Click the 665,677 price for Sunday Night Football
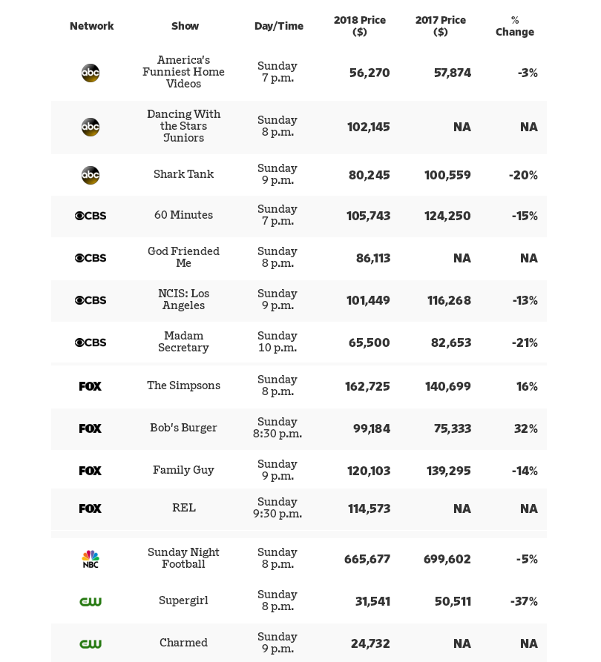Image resolution: width=601 pixels, height=662 pixels. [x=367, y=559]
